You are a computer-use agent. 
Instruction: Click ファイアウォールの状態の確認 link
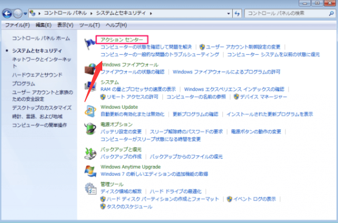point(132,72)
